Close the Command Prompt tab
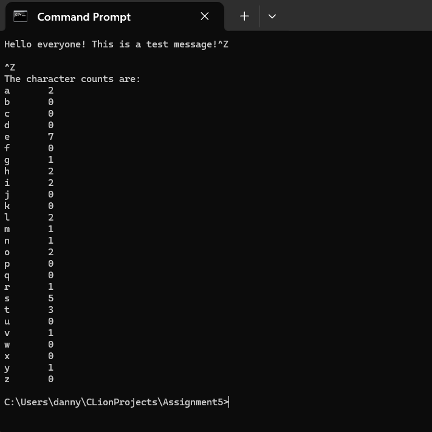The height and width of the screenshot is (432, 432). coord(205,16)
